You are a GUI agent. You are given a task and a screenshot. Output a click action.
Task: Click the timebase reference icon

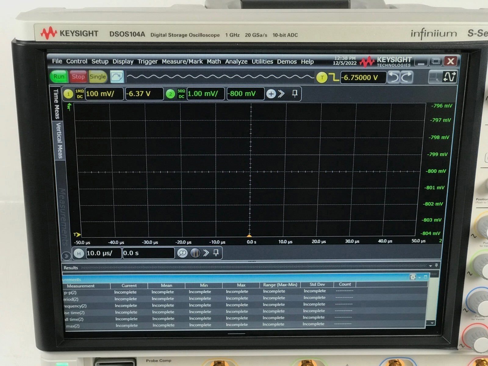[195, 253]
